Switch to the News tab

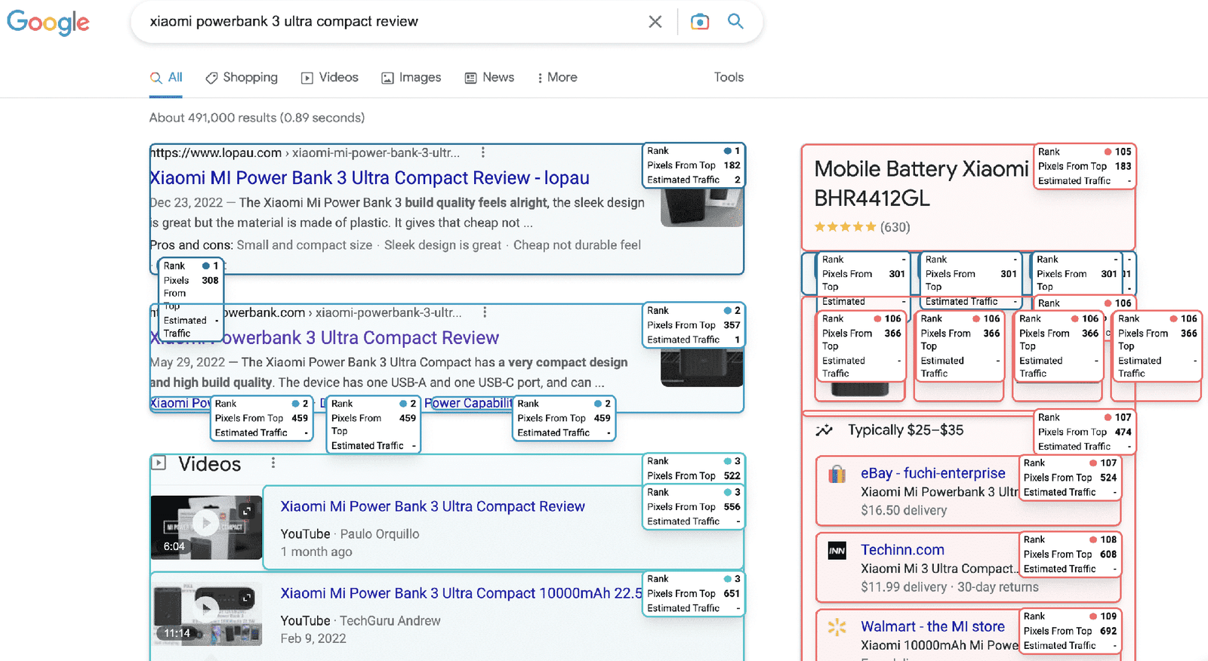(489, 78)
